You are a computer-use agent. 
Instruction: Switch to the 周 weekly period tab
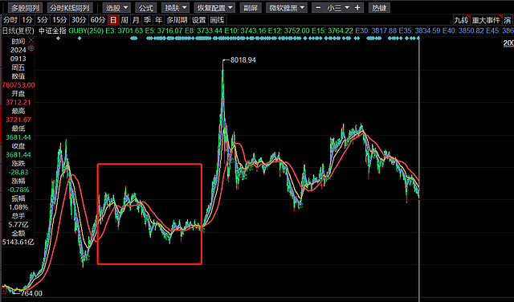click(124, 20)
